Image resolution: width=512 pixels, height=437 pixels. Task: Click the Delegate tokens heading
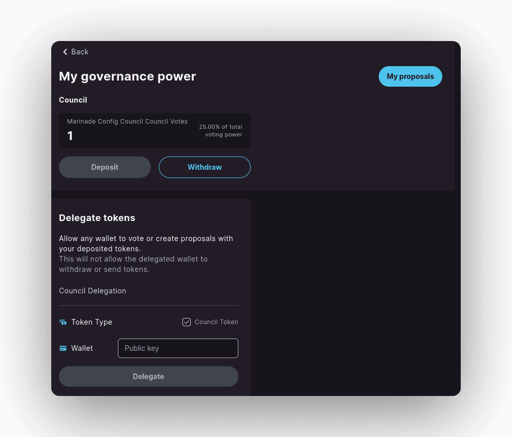coord(97,218)
